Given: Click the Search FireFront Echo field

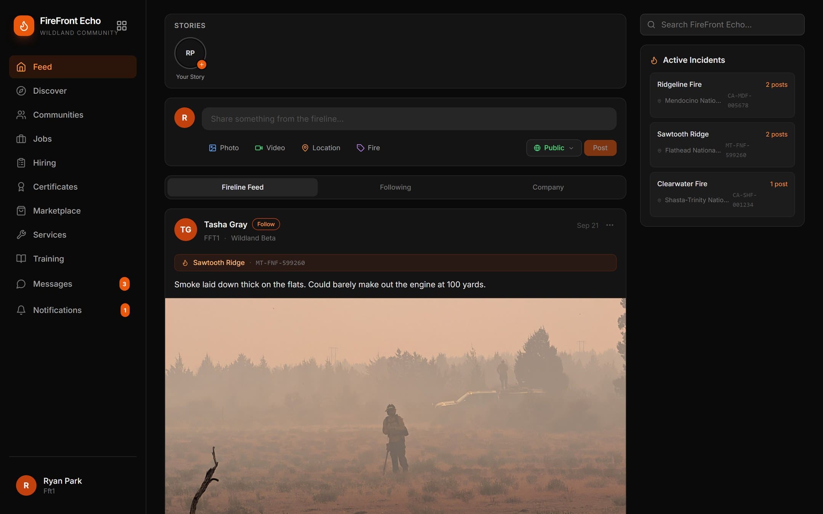Looking at the screenshot, I should tap(722, 25).
